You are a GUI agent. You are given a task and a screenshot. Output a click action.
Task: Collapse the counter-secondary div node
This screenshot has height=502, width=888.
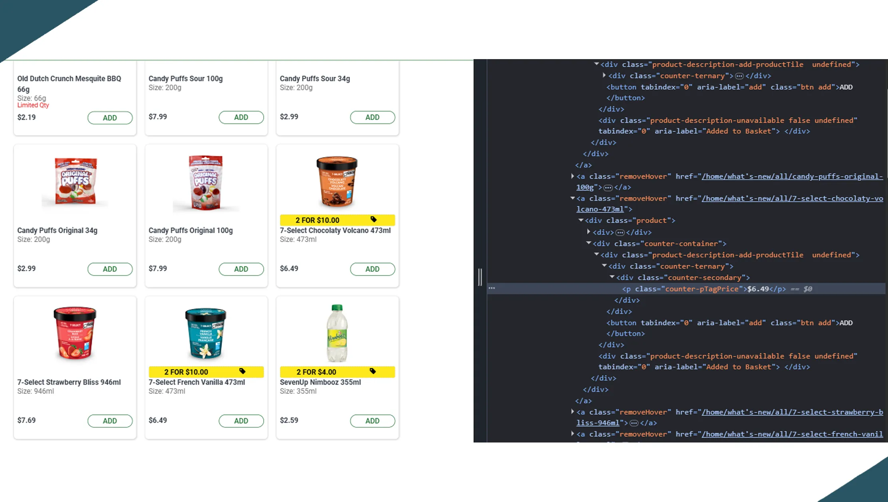tap(612, 277)
